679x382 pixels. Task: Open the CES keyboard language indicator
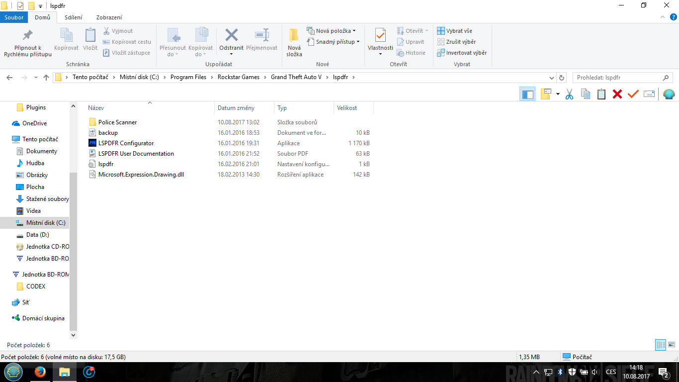click(x=611, y=372)
